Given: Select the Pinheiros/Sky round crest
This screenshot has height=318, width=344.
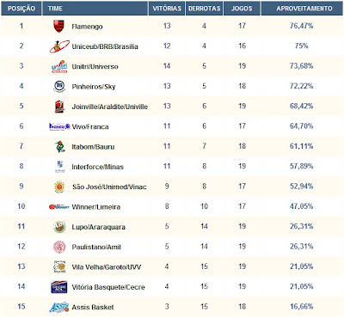Looking at the screenshot, I should pyautogui.click(x=59, y=87).
